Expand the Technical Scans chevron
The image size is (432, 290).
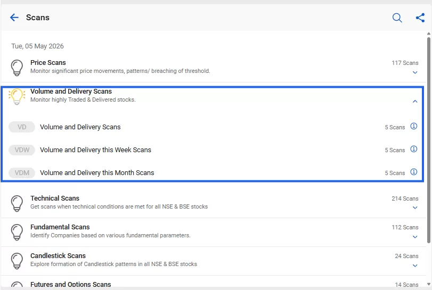[x=415, y=208]
